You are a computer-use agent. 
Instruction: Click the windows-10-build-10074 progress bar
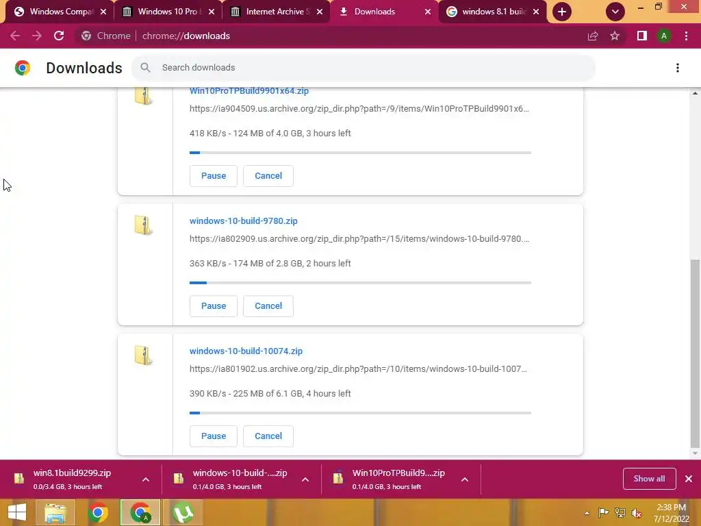click(360, 413)
